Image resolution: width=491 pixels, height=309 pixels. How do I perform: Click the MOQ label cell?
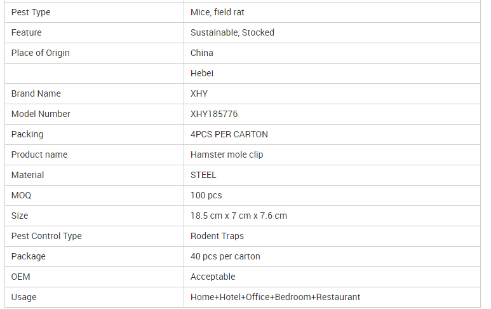tap(94, 196)
